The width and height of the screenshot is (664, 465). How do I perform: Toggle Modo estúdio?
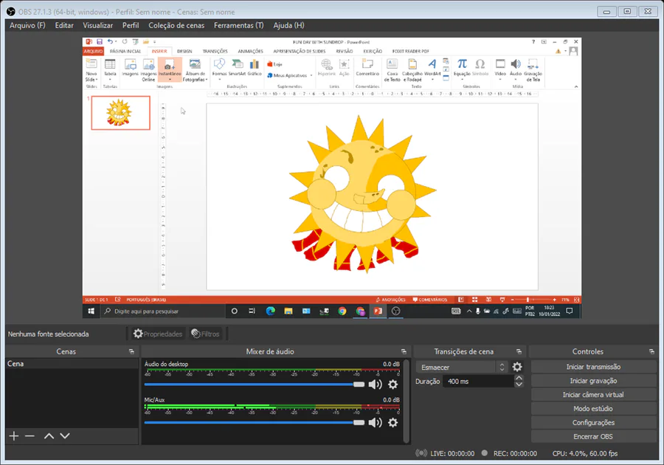[593, 409]
